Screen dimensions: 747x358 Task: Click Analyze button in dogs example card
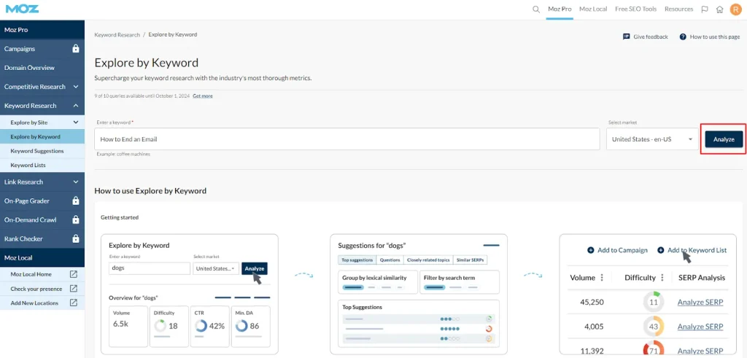[255, 268]
